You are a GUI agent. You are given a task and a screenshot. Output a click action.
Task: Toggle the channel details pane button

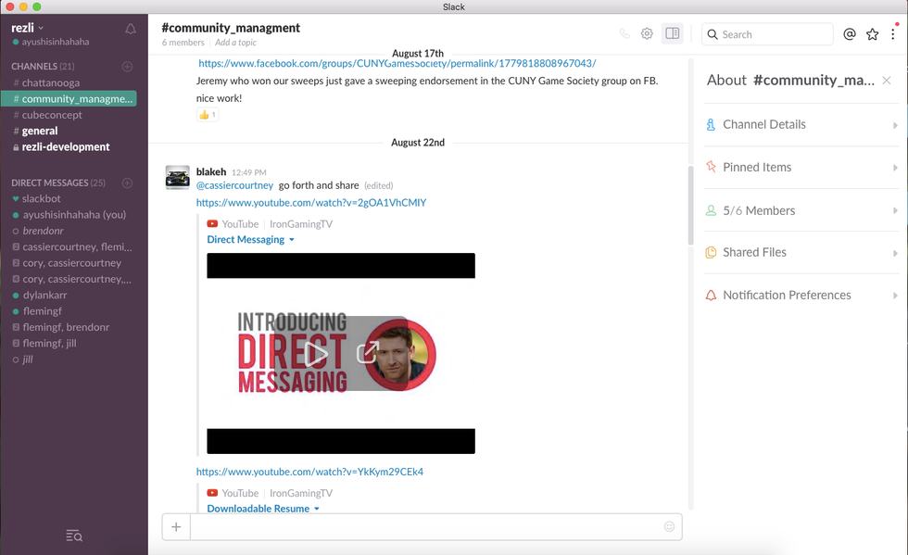click(673, 34)
